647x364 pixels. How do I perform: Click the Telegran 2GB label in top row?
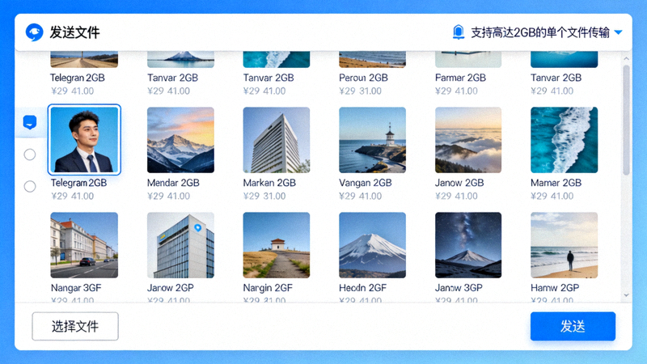[77, 78]
